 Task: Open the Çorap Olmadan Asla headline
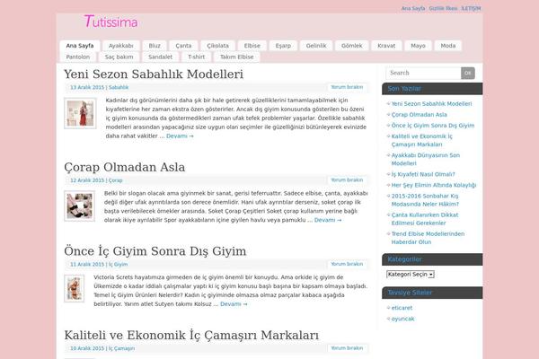click(125, 167)
